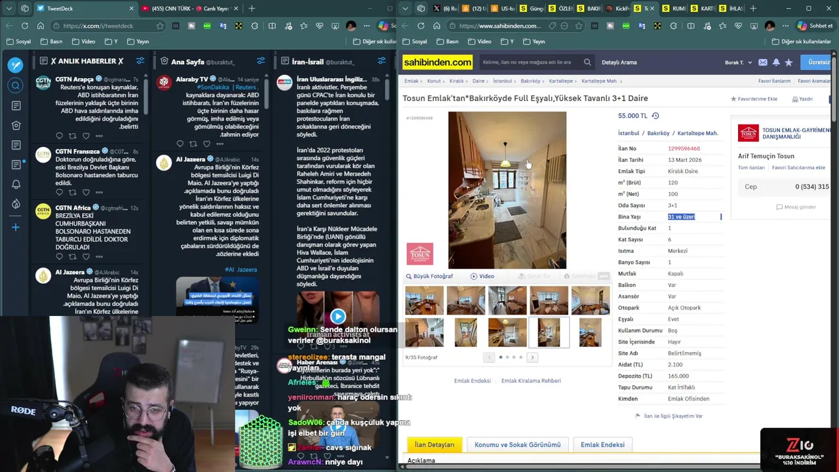Click the sahibinden.com logo
The image size is (839, 472).
[x=437, y=62]
